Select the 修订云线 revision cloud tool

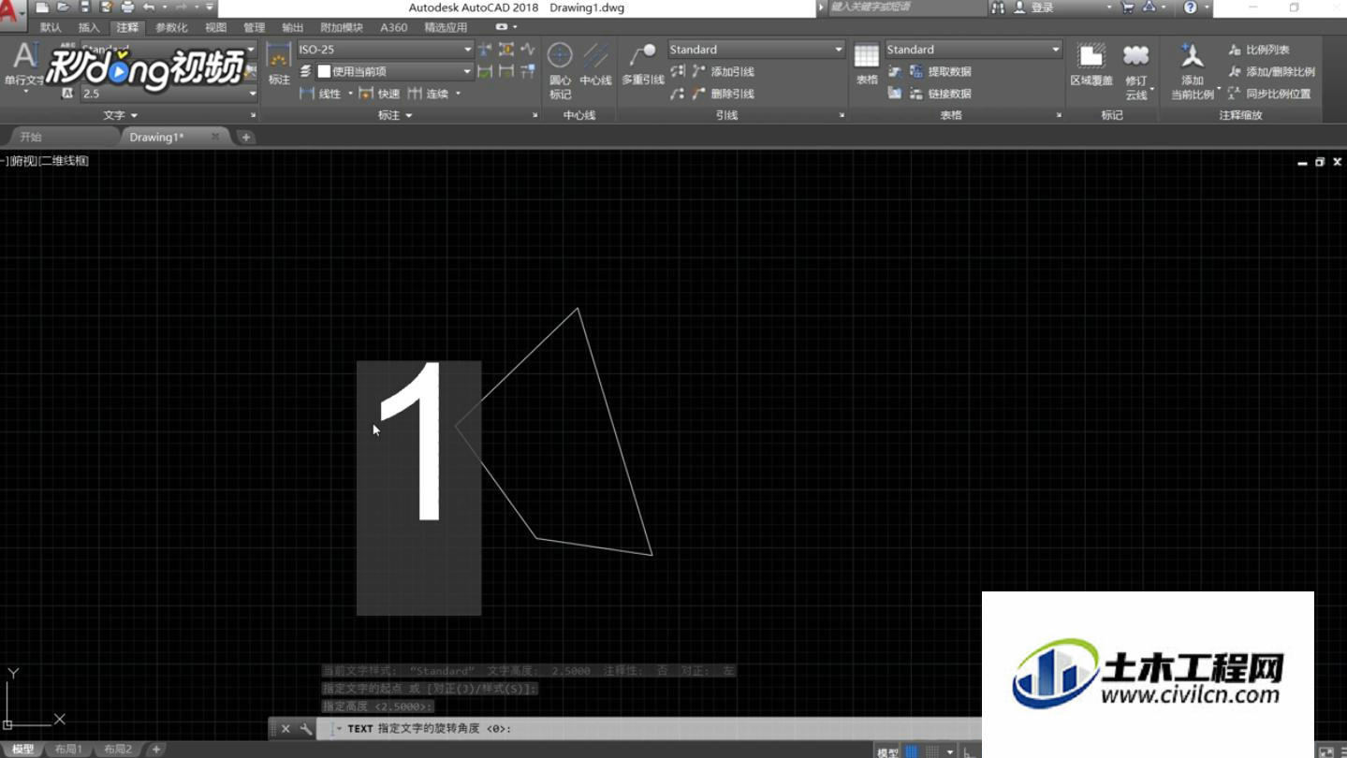[x=1136, y=71]
